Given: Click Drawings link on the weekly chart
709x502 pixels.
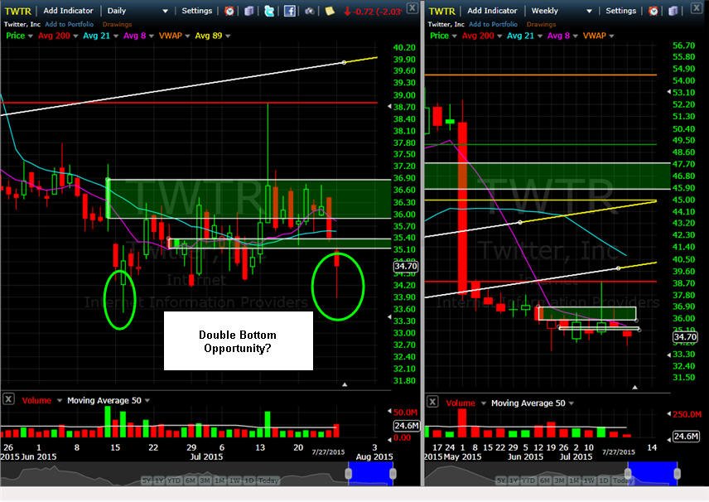Looking at the screenshot, I should (541, 24).
